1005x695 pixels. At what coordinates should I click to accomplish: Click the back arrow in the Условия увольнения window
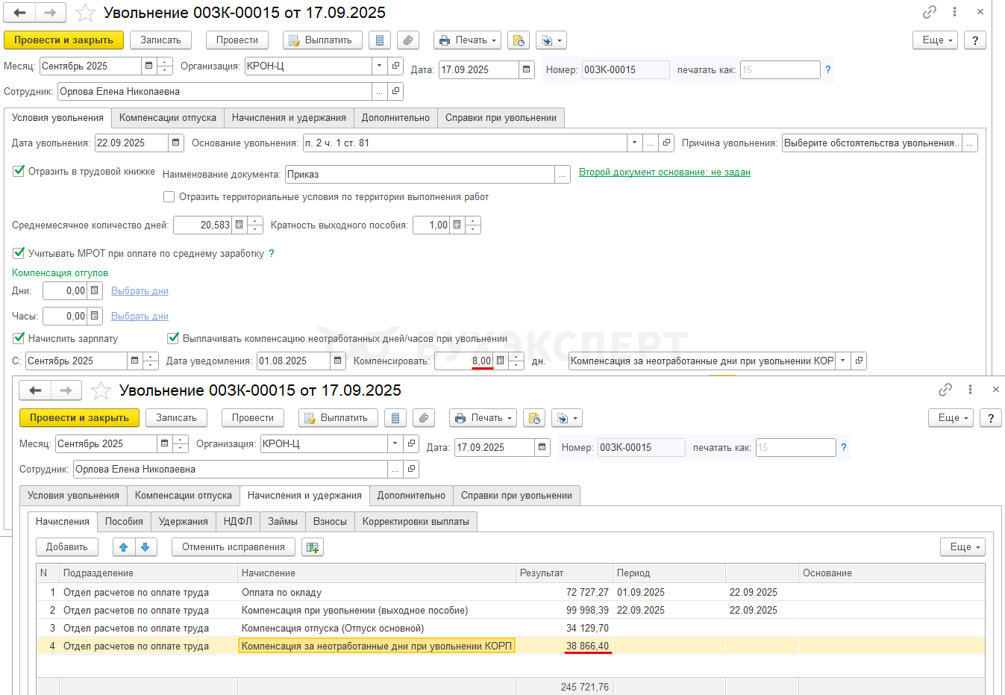[x=19, y=13]
